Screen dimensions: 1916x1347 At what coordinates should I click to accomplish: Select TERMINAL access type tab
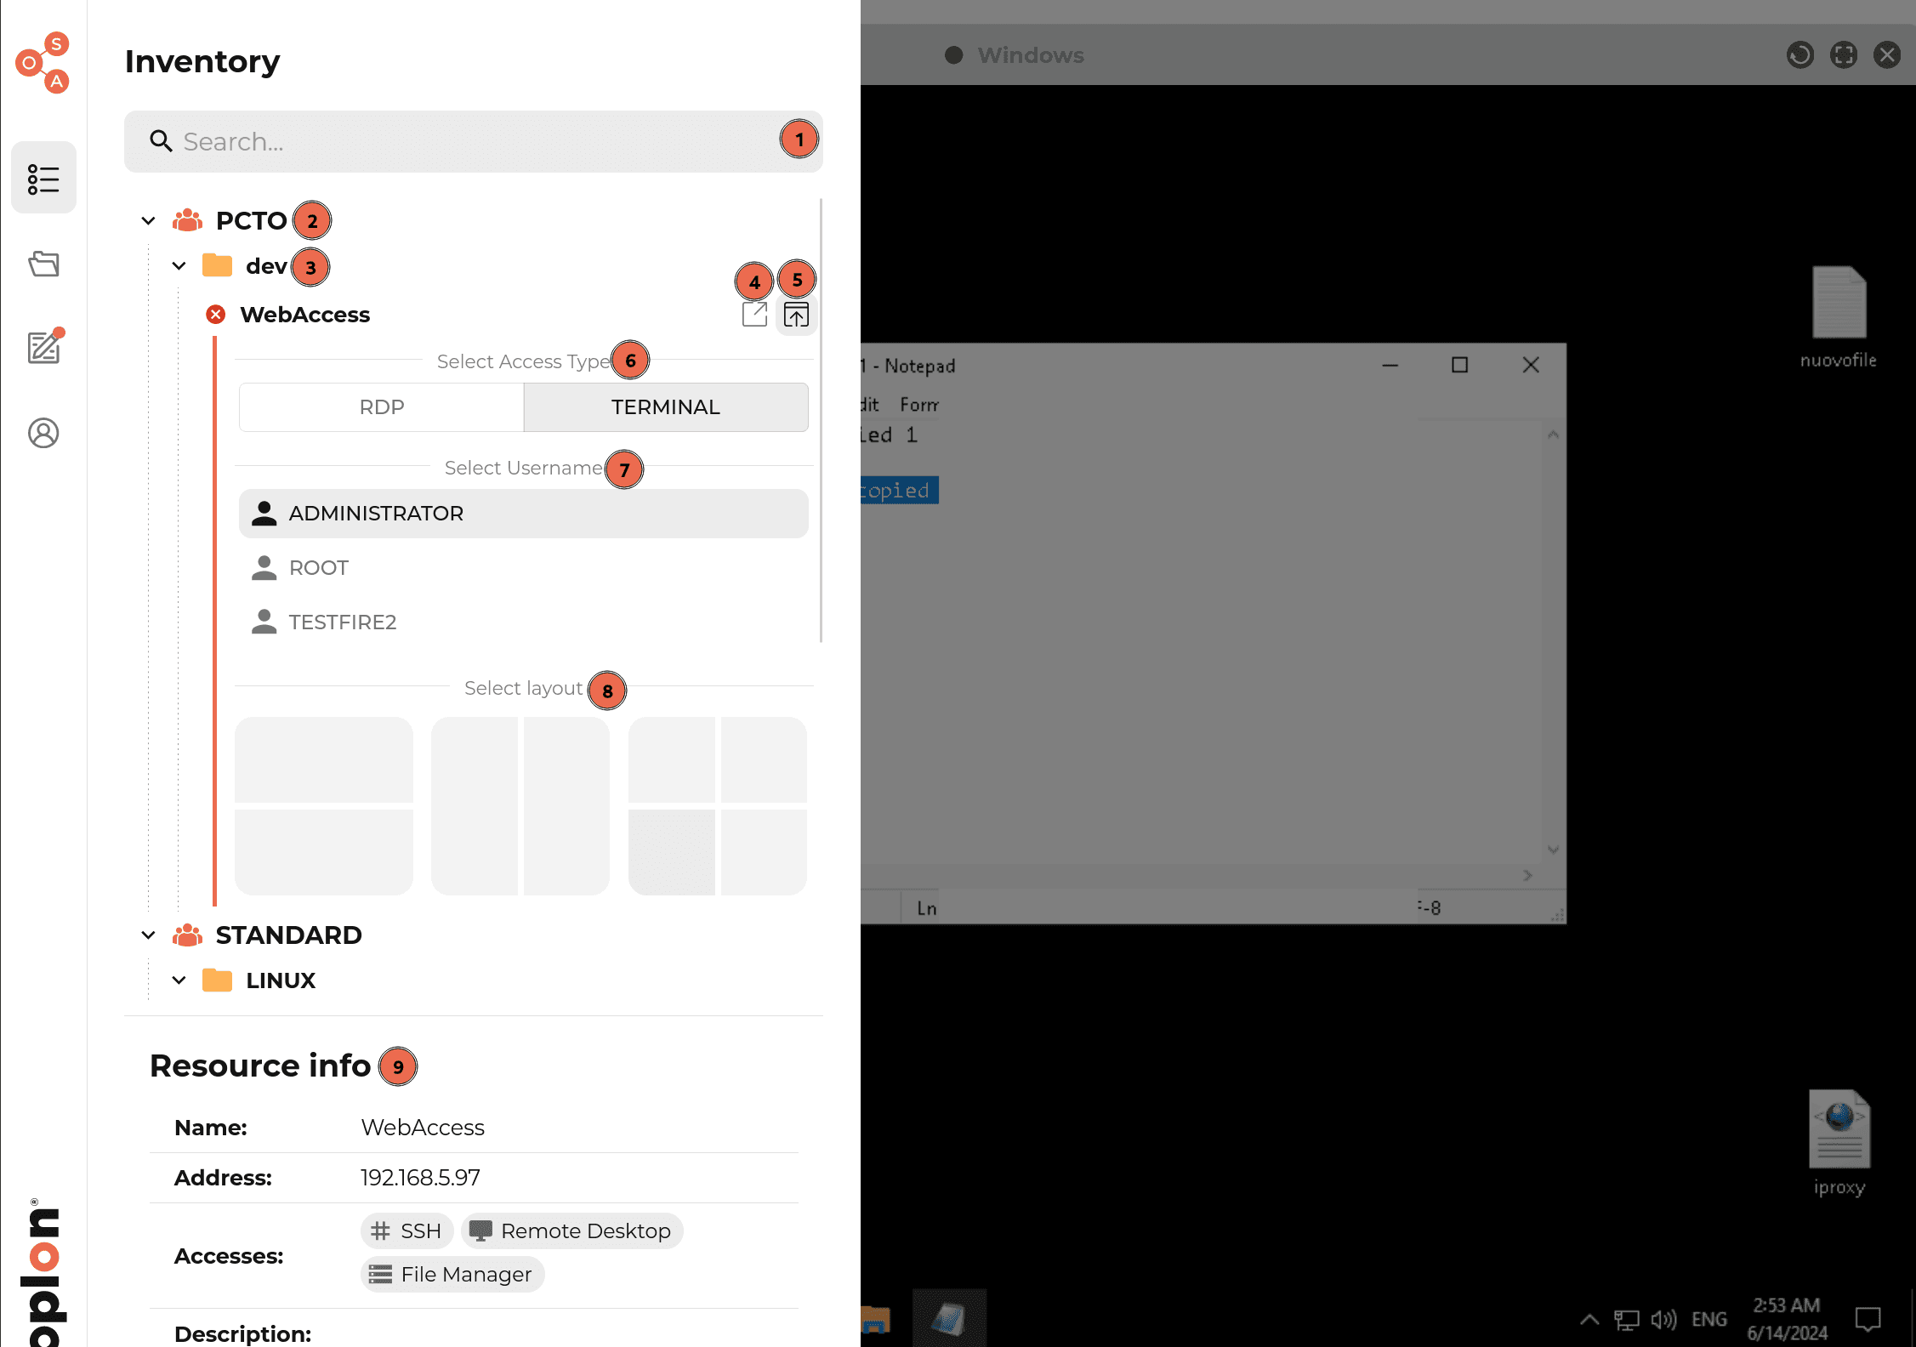663,406
